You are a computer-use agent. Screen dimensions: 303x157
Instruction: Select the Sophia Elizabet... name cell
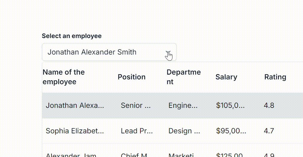(x=75, y=131)
